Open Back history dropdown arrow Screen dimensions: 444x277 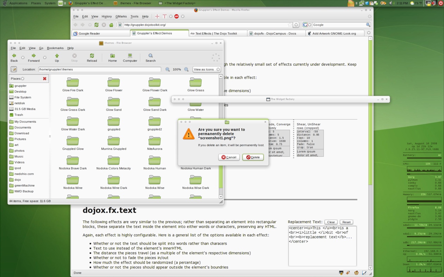coord(23,58)
